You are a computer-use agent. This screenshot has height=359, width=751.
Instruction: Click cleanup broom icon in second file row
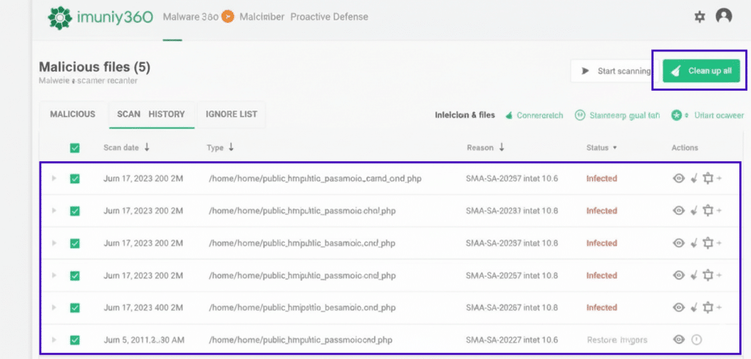[694, 211]
